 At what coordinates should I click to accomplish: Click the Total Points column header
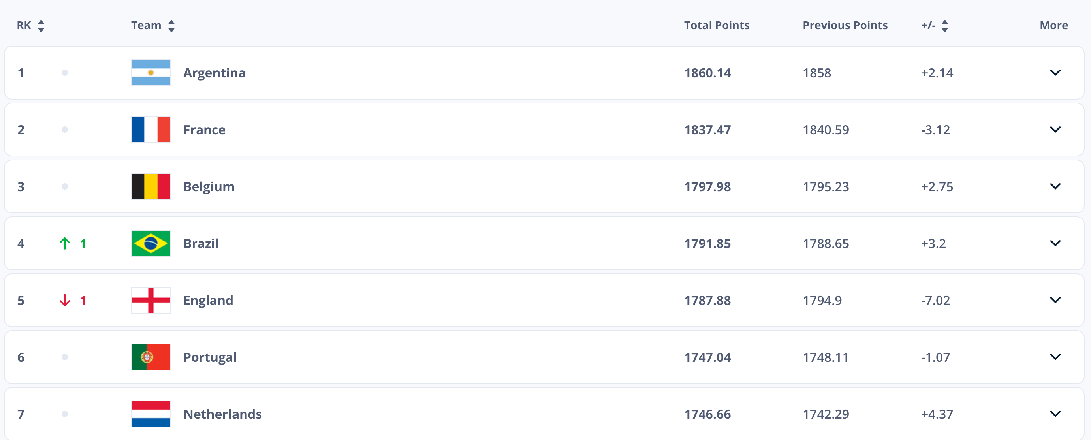click(x=717, y=25)
